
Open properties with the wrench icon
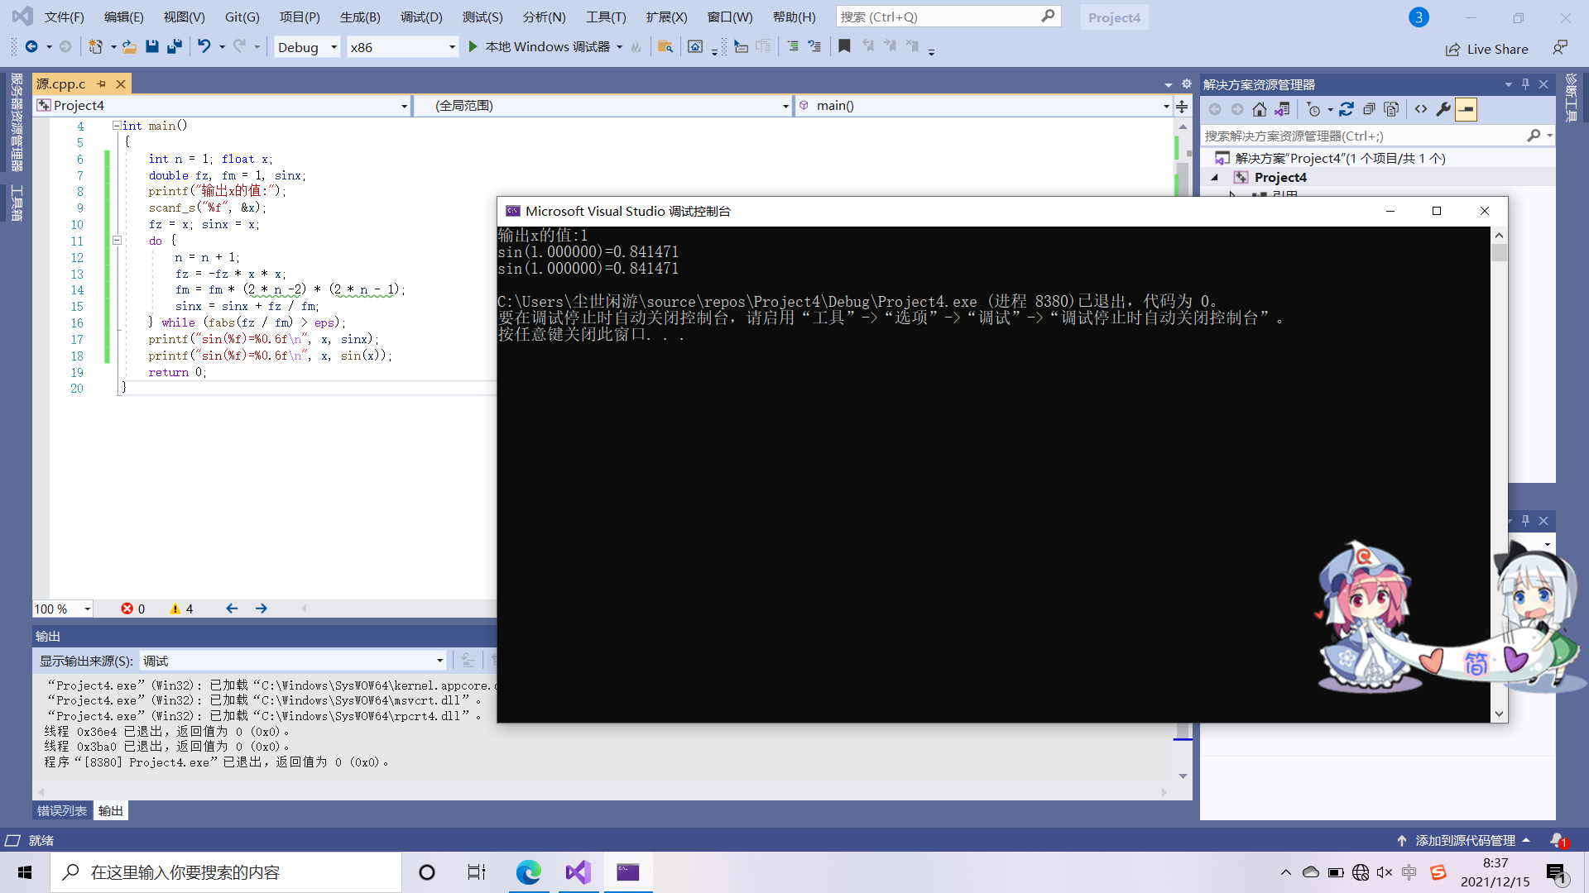1443,109
